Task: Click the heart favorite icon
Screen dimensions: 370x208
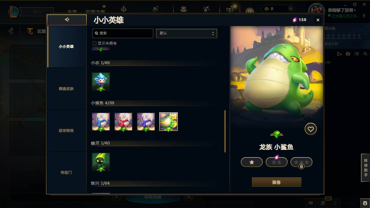Action: [x=311, y=129]
